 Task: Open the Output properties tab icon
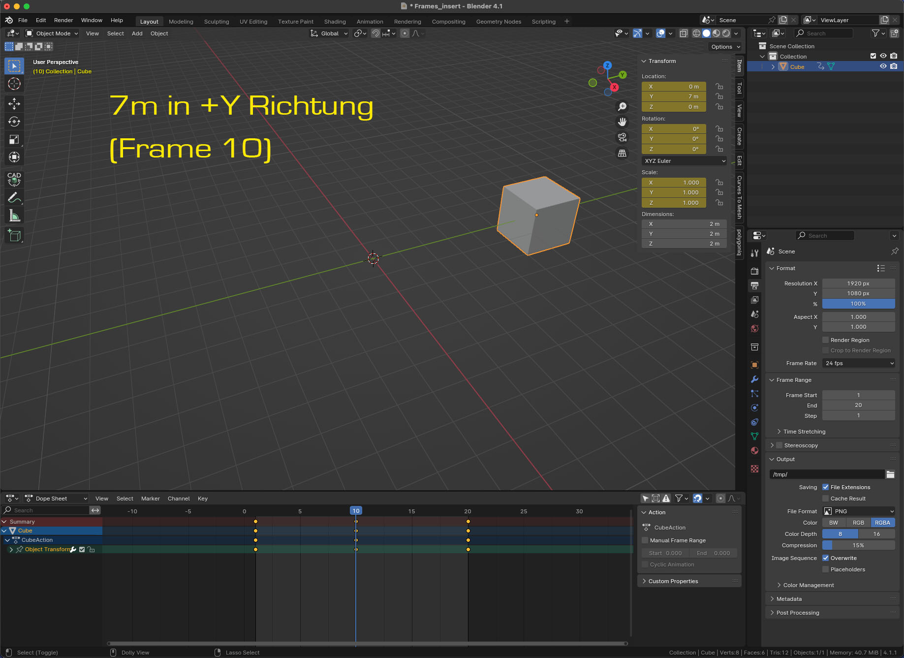[x=754, y=285]
